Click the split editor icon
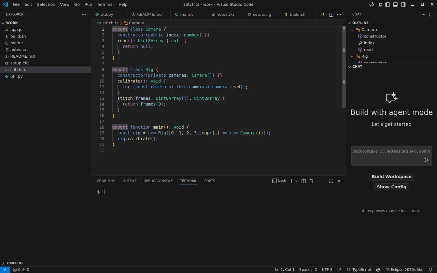 point(331,15)
